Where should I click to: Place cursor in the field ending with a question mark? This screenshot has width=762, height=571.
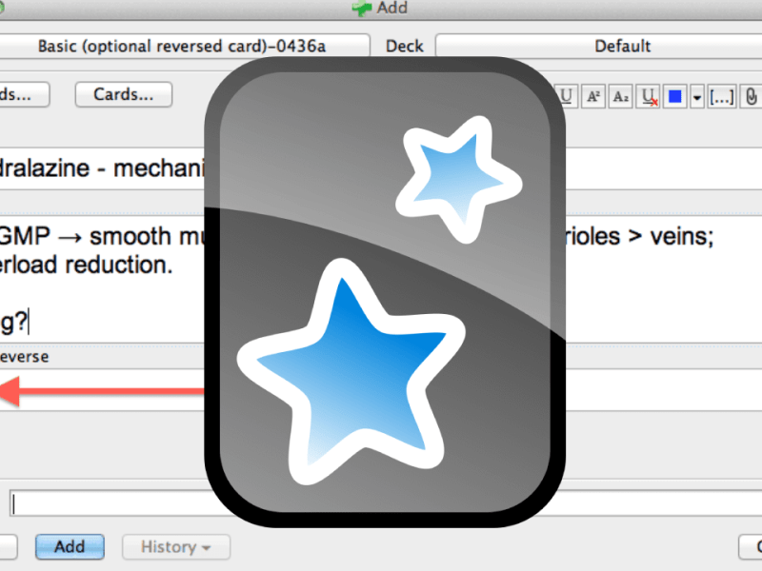click(x=95, y=321)
